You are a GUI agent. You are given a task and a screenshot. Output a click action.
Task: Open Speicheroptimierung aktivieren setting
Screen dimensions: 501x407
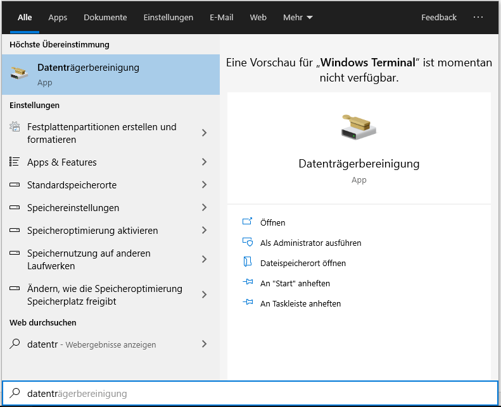pos(111,230)
